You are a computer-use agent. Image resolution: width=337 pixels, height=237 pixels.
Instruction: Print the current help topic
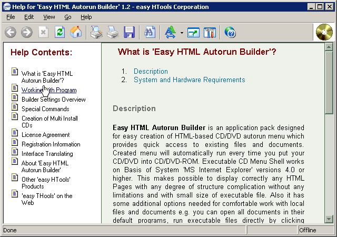click(112, 33)
